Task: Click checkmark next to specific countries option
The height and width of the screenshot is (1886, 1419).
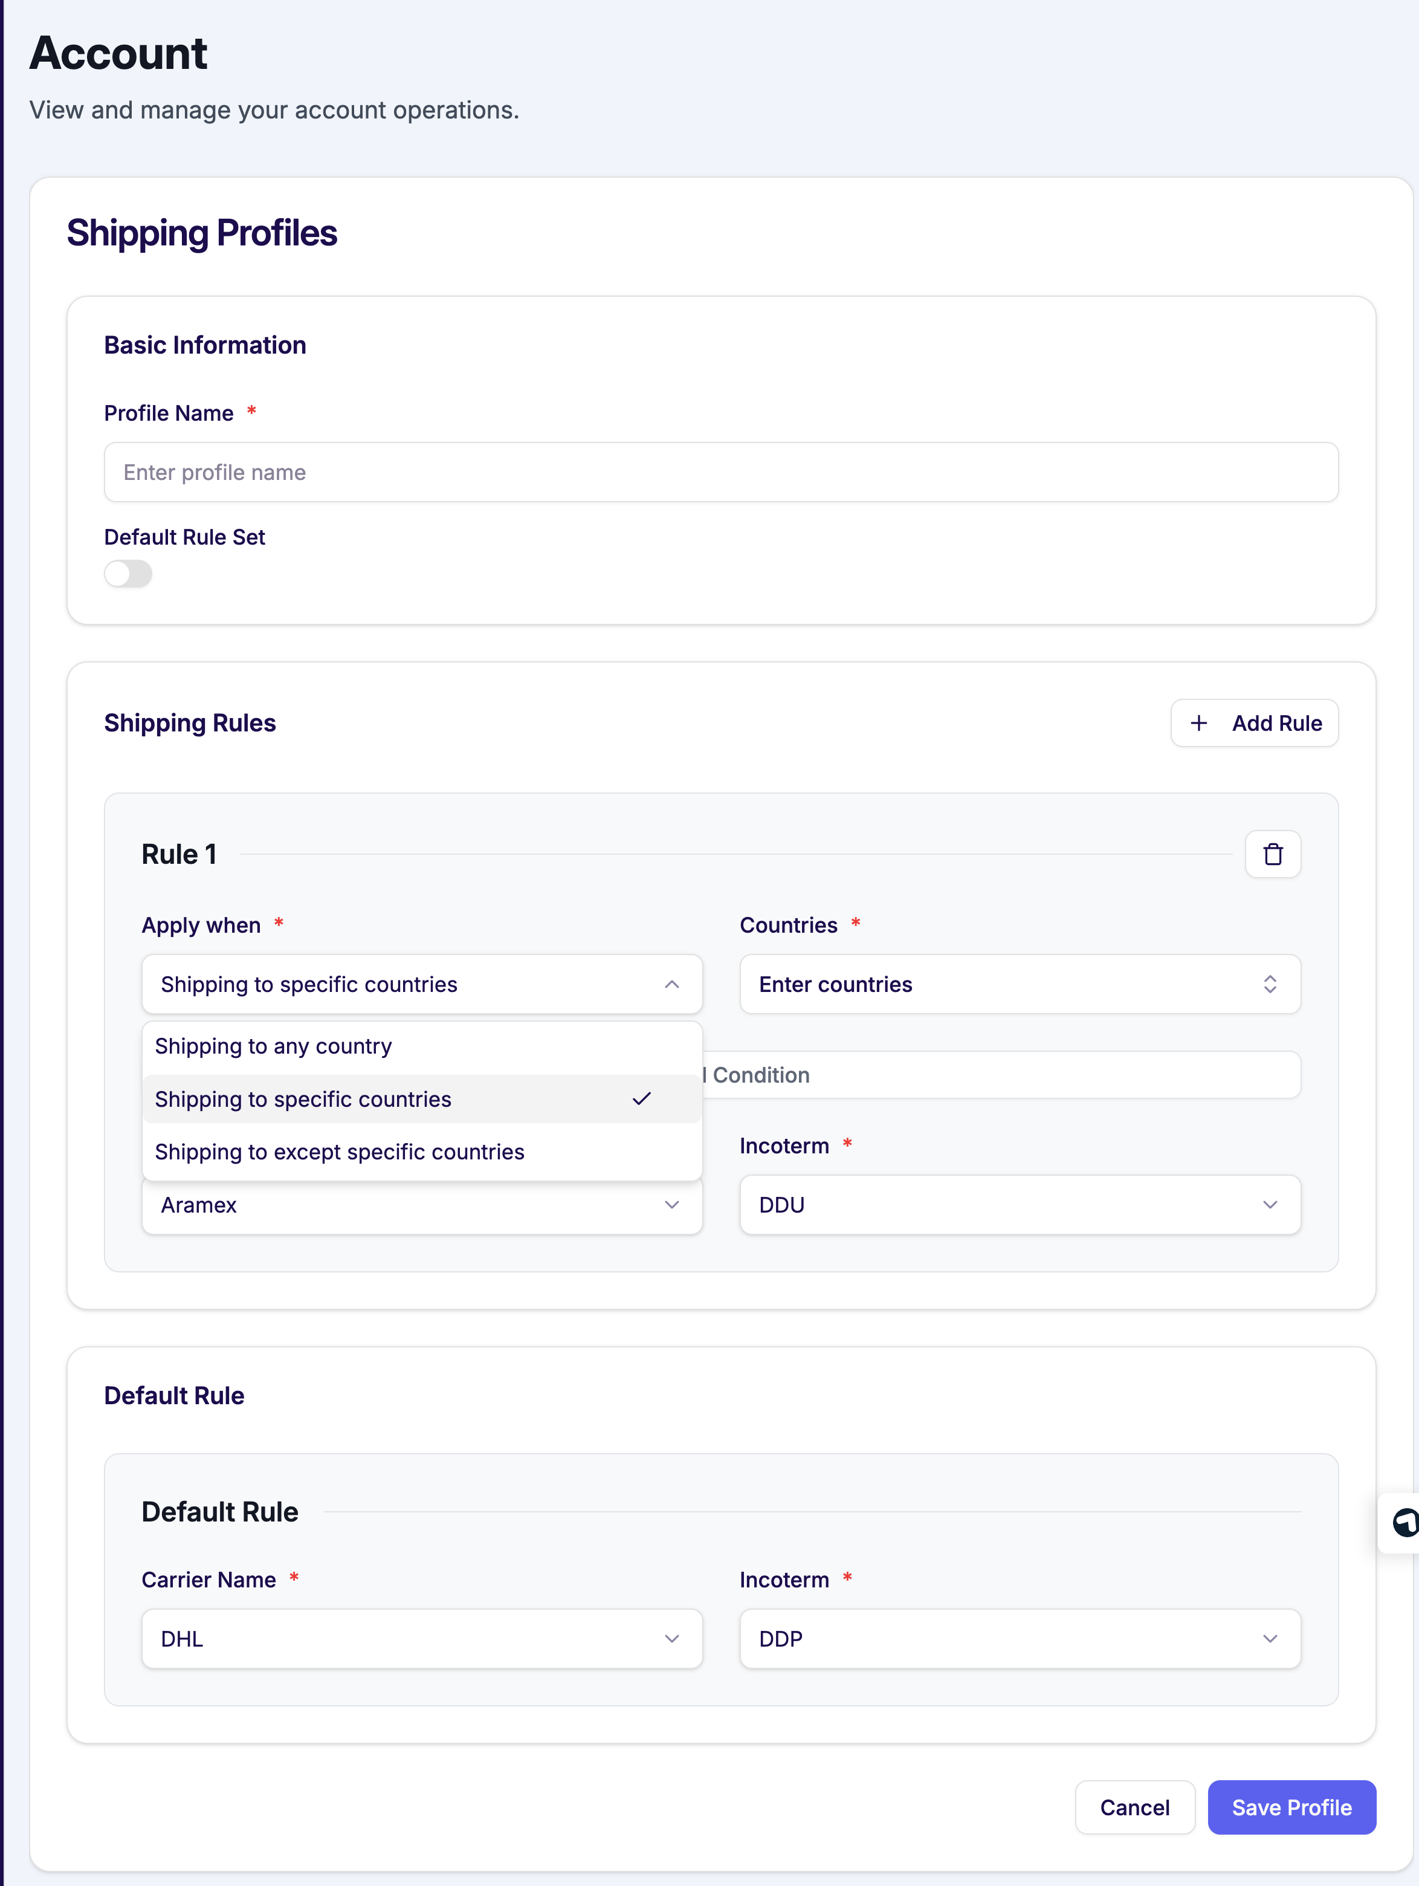Action: click(x=642, y=1099)
